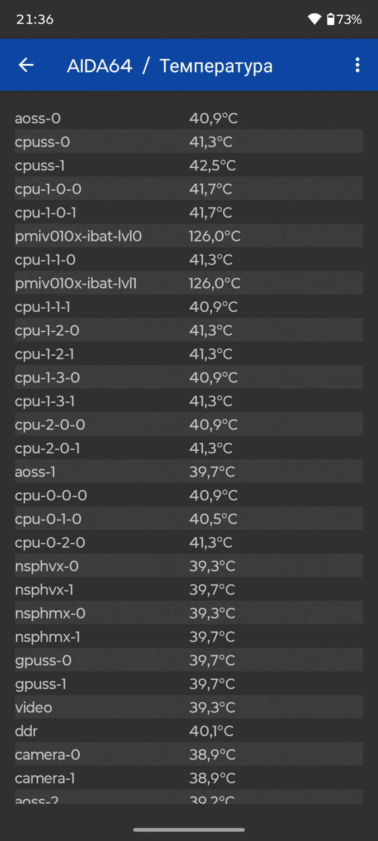This screenshot has height=841, width=378.
Task: Tap the back arrow icon
Action: point(26,65)
